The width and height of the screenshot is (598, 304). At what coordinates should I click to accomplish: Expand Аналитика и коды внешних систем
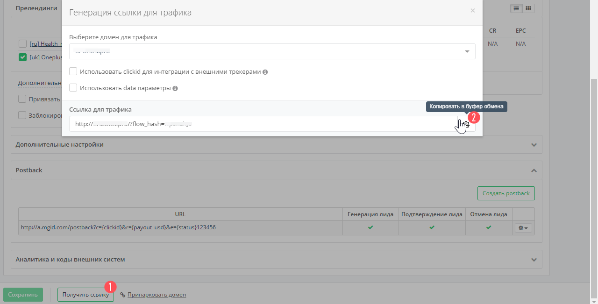click(534, 259)
